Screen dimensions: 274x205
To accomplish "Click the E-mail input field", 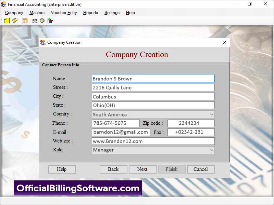I will 121,132.
